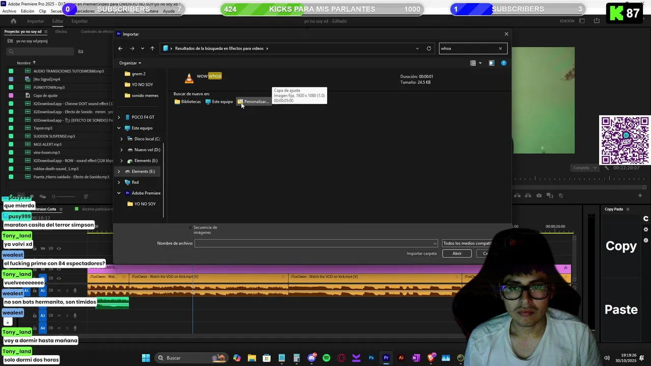Open the Organizar dropdown
This screenshot has width=651, height=366.
click(130, 63)
